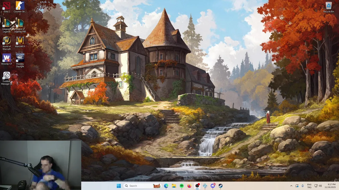This screenshot has width=339, height=190.
Task: Open Firefox from the taskbar
Action: point(189,186)
